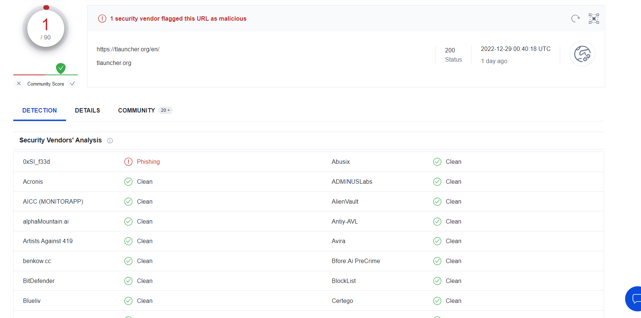The height and width of the screenshot is (318, 641).
Task: Click clean check icon for Abusix
Action: [437, 162]
